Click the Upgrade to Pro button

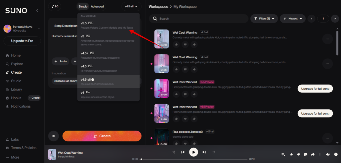[22, 41]
